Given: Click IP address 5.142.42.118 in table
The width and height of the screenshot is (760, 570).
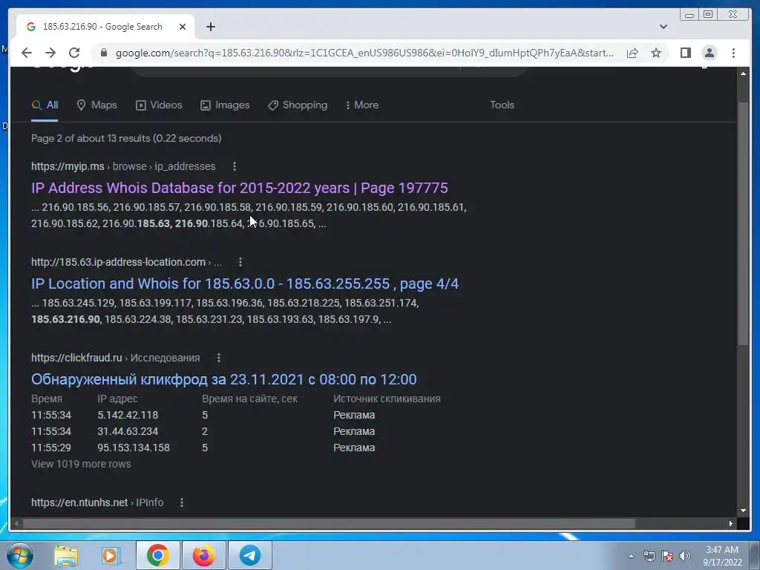Looking at the screenshot, I should [128, 416].
